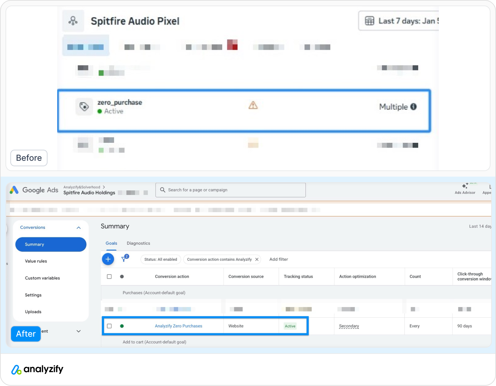Click the Multiple label in zero_purchase row
The image size is (496, 386).
[393, 107]
